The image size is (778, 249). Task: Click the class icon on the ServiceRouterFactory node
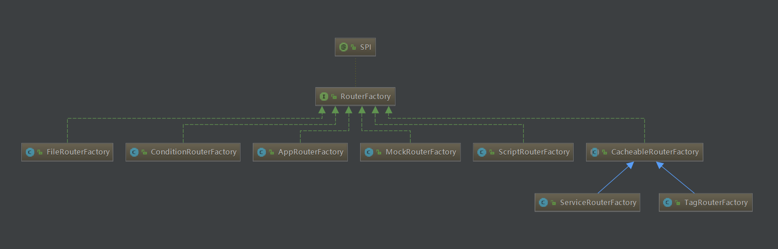(543, 202)
